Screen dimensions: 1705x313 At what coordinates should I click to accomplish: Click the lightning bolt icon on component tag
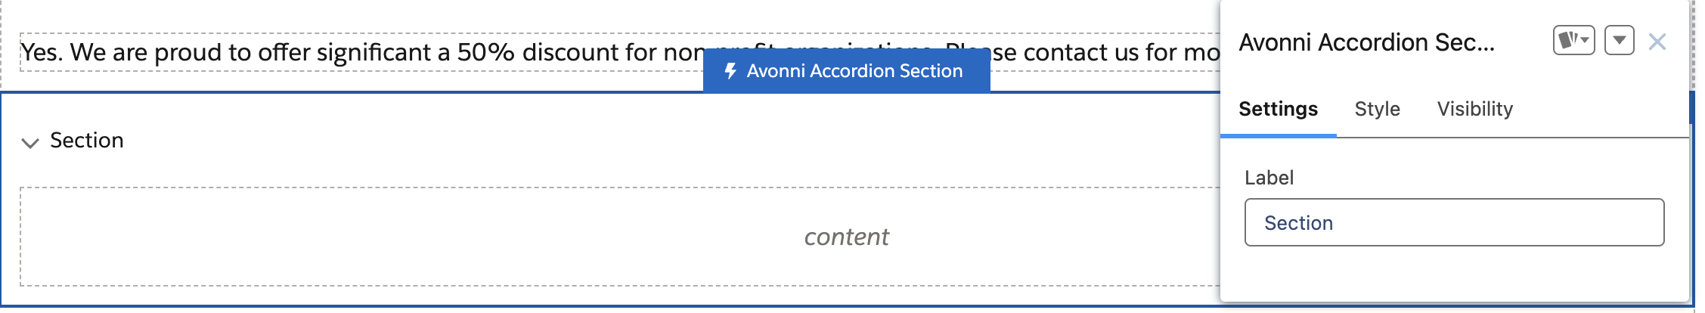coord(730,71)
